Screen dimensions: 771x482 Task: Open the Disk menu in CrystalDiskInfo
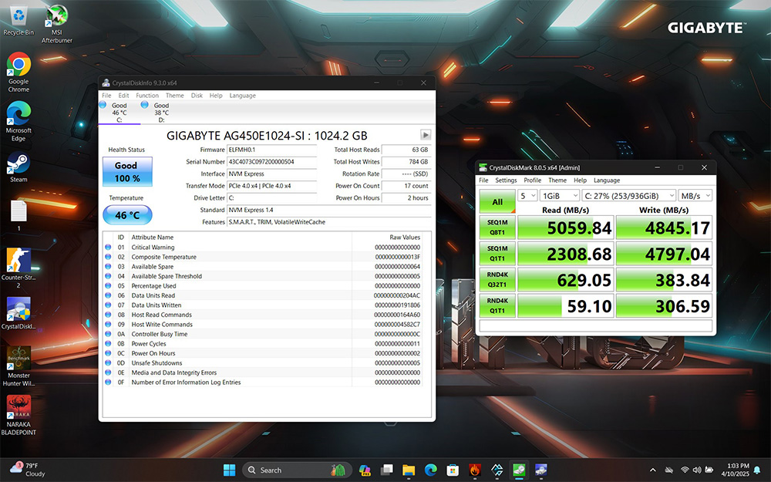click(x=197, y=96)
